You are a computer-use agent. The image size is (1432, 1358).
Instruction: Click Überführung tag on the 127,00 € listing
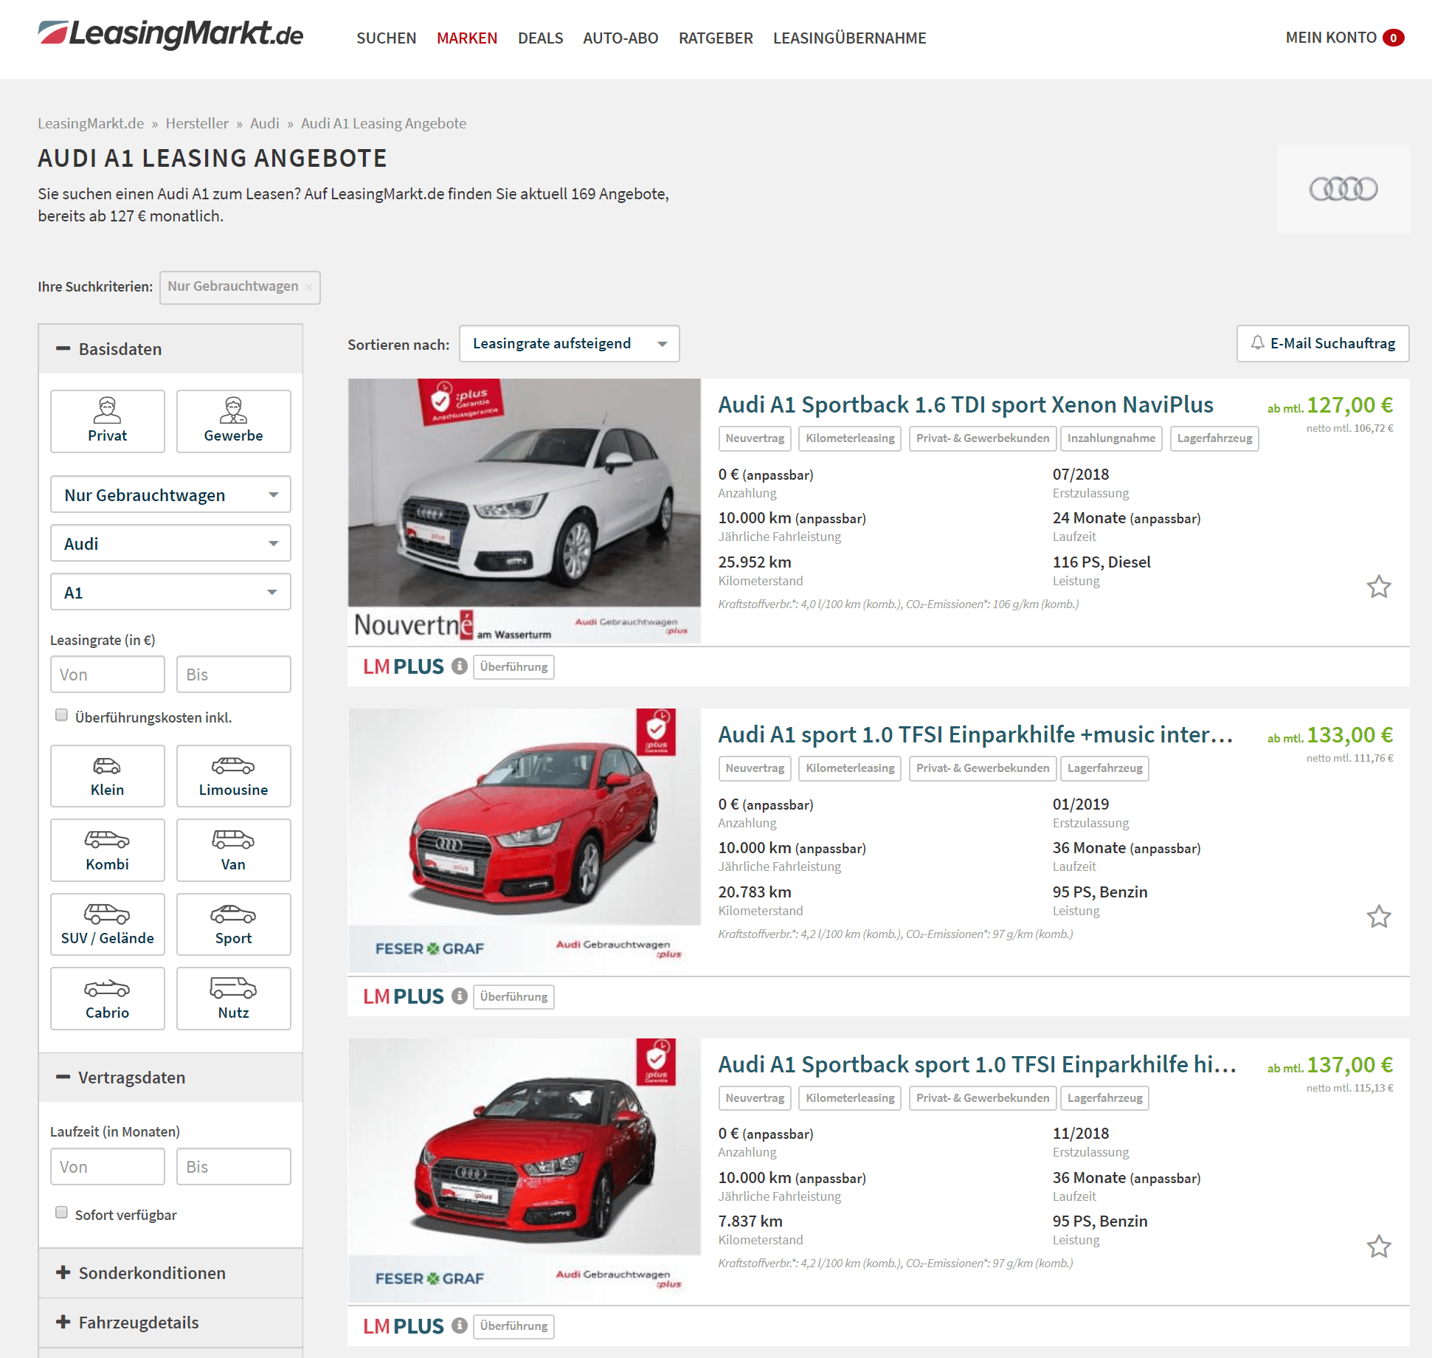pos(513,666)
